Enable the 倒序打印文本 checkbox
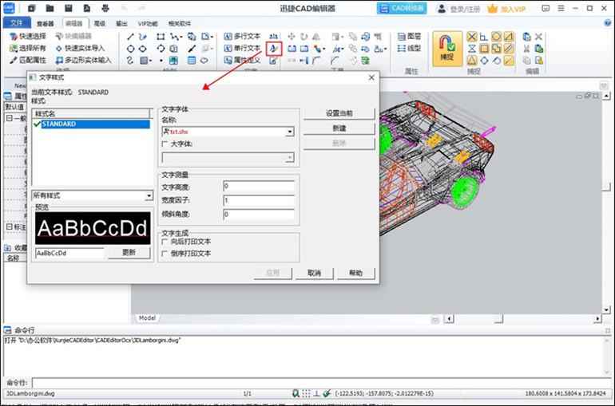This screenshot has height=406, width=615. click(x=165, y=254)
